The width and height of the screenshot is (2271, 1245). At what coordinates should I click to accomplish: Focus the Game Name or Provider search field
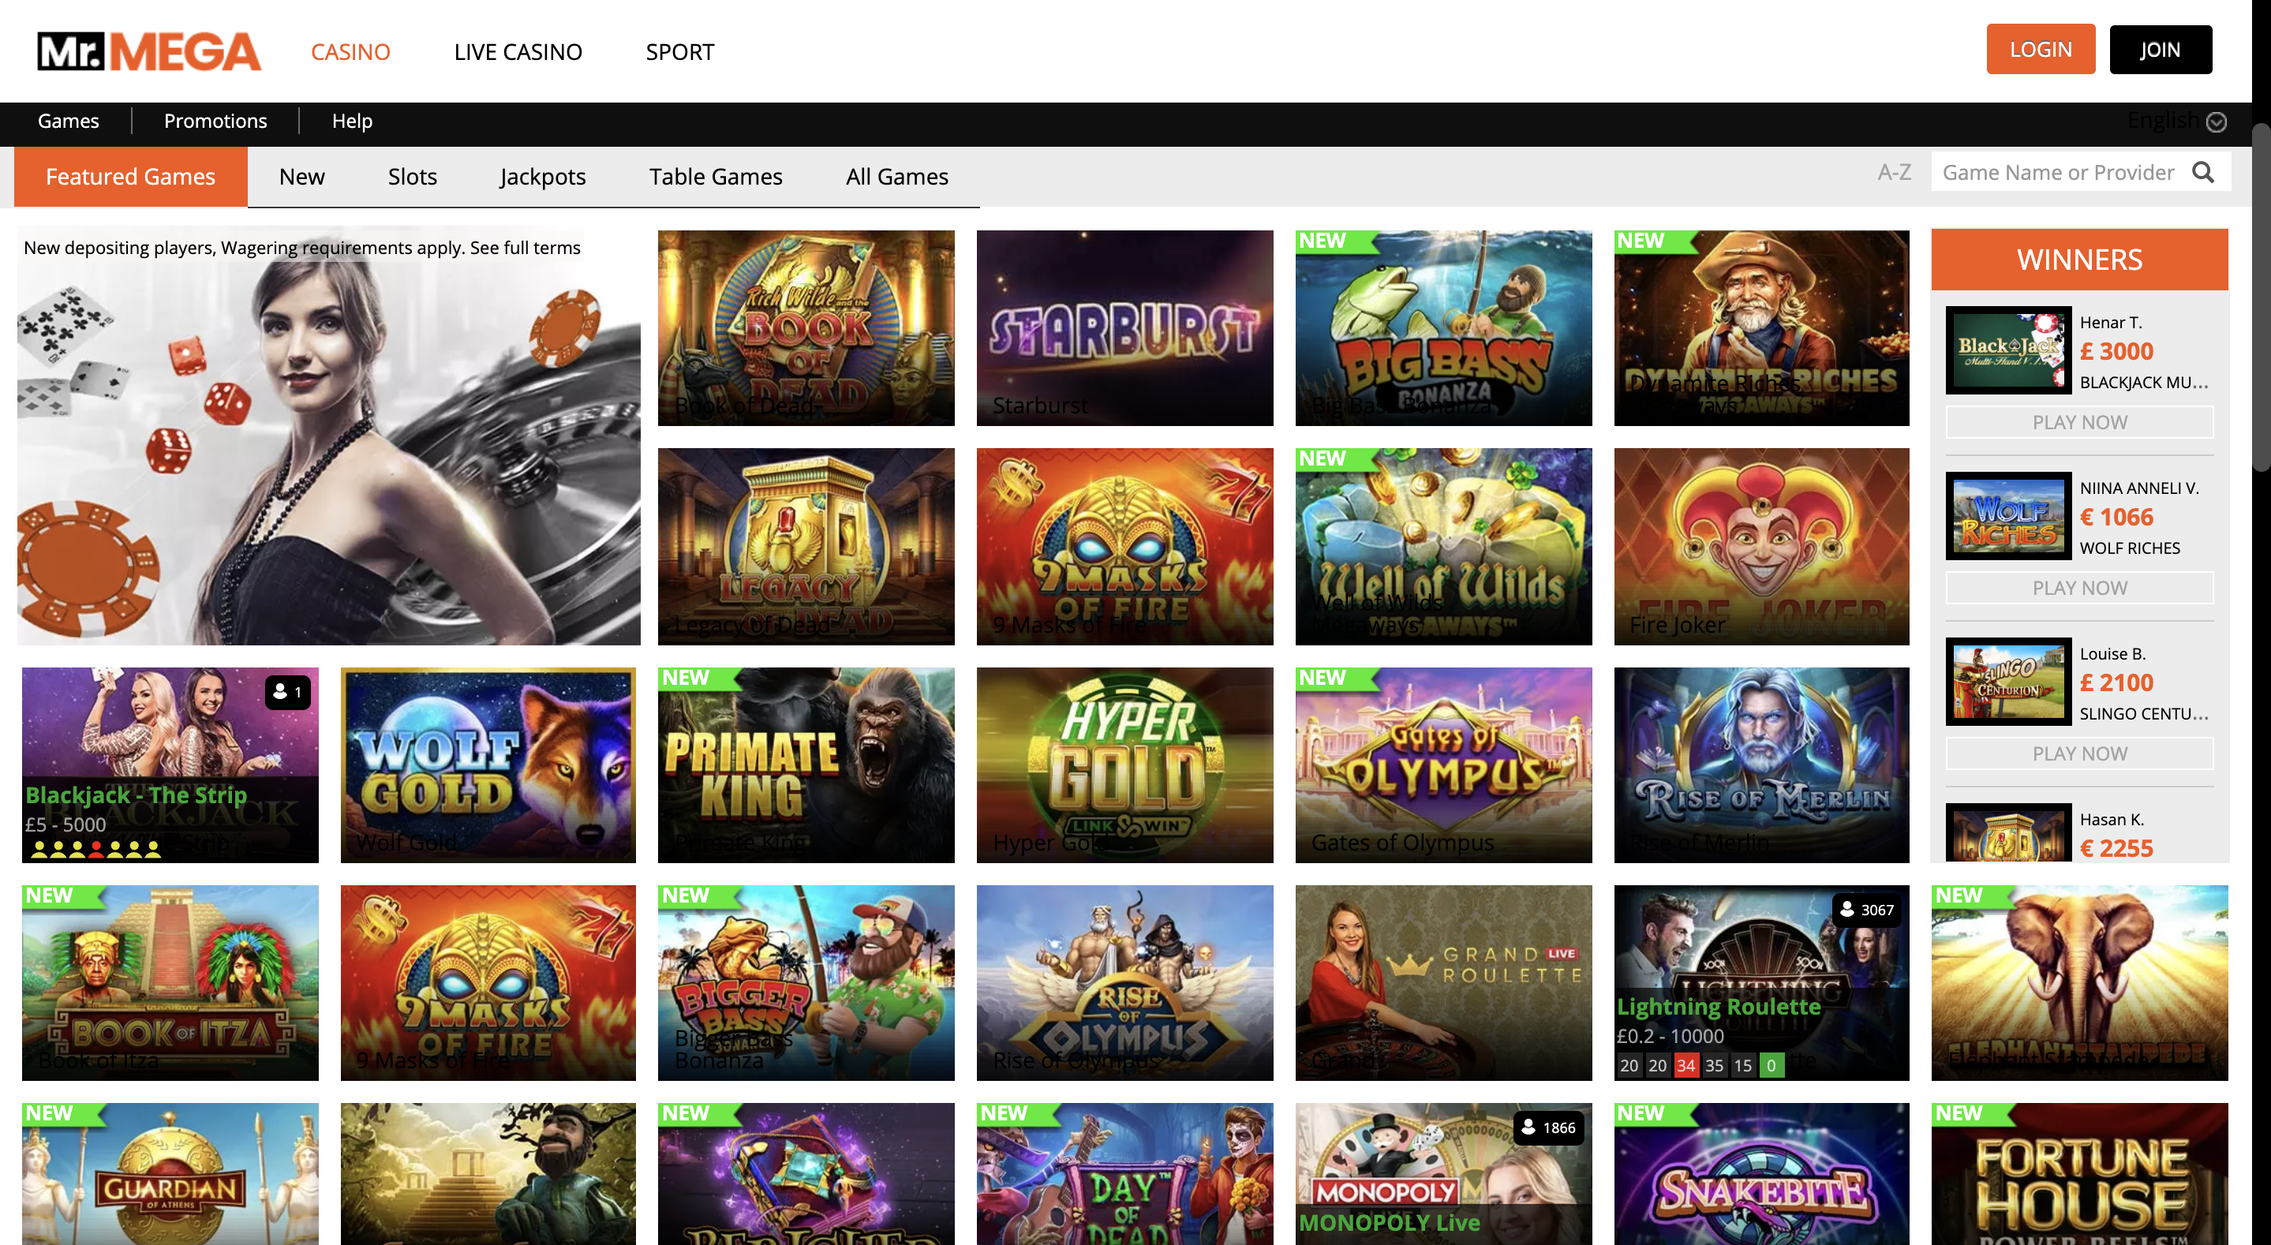(2059, 172)
